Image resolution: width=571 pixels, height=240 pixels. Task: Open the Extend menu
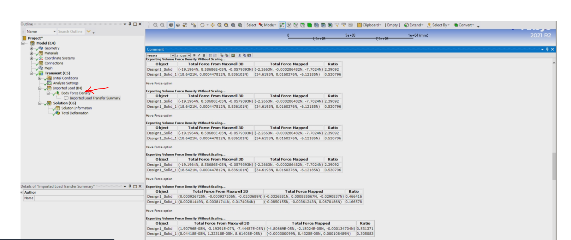(414, 25)
